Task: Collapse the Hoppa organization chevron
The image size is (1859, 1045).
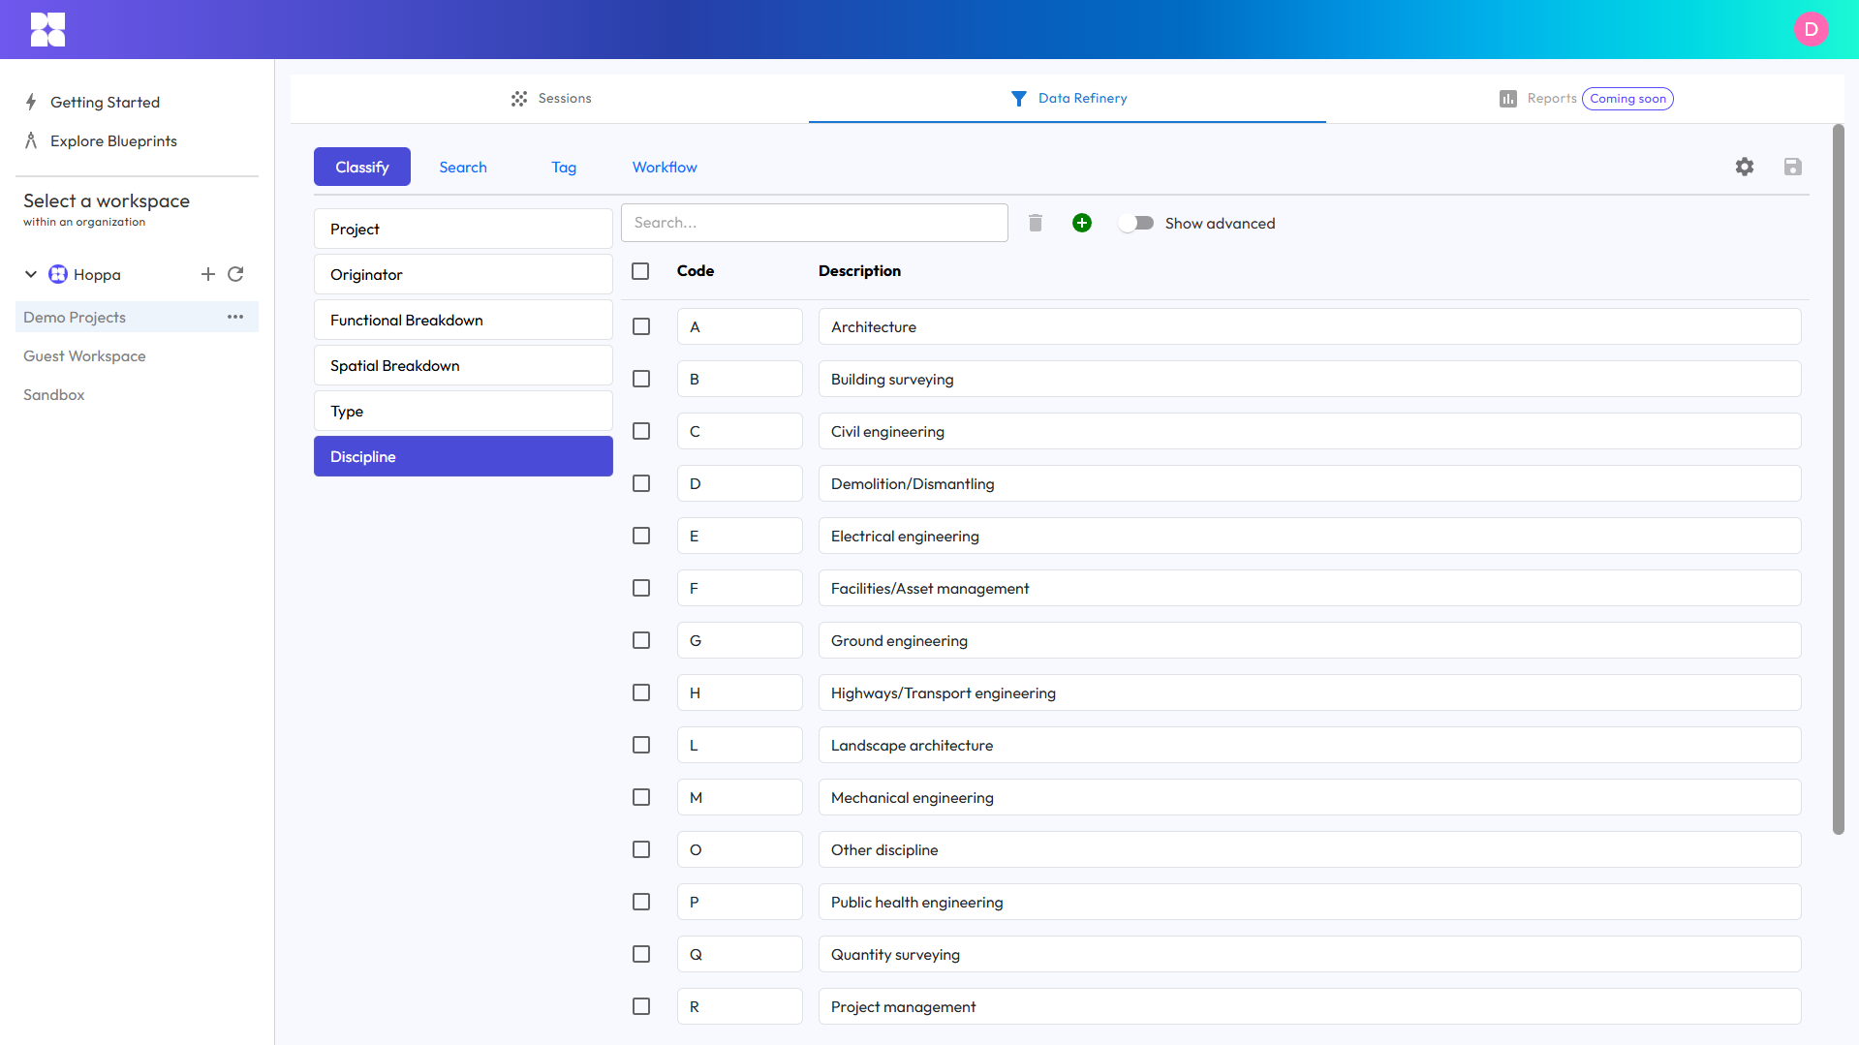Action: [31, 274]
